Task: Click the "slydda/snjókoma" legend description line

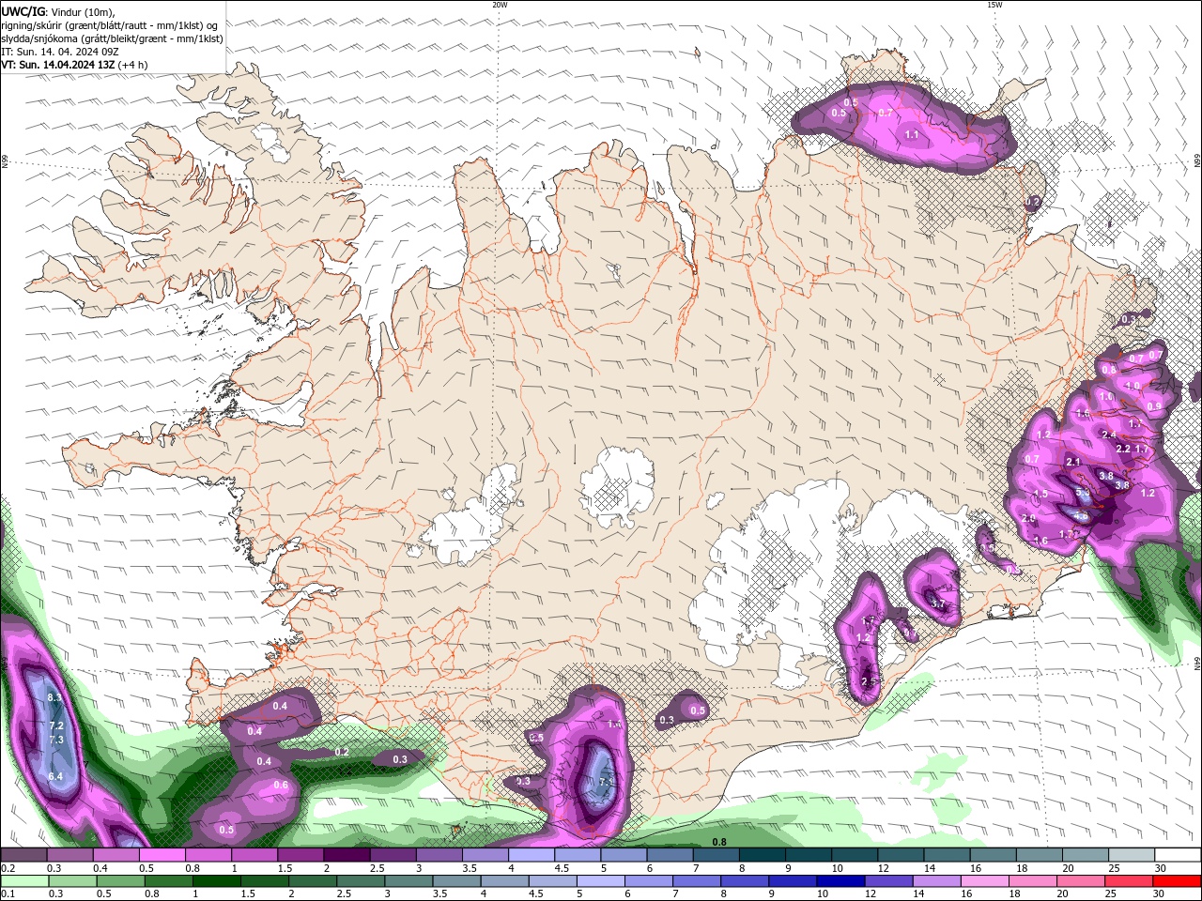Action: click(x=113, y=38)
